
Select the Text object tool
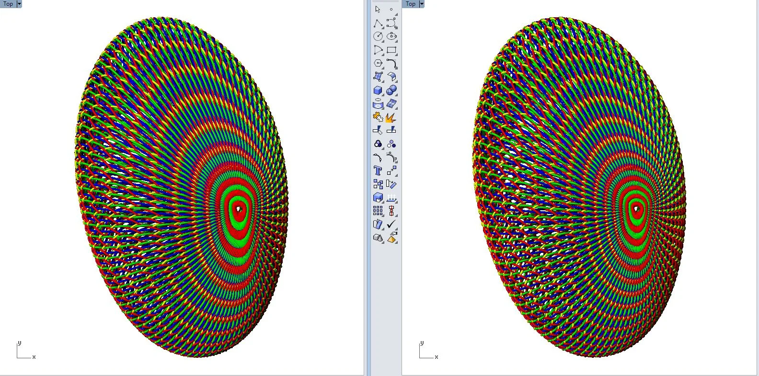tap(378, 171)
